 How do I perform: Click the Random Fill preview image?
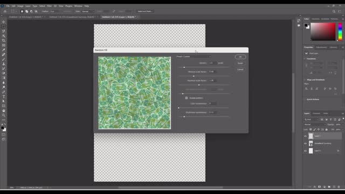[134, 93]
